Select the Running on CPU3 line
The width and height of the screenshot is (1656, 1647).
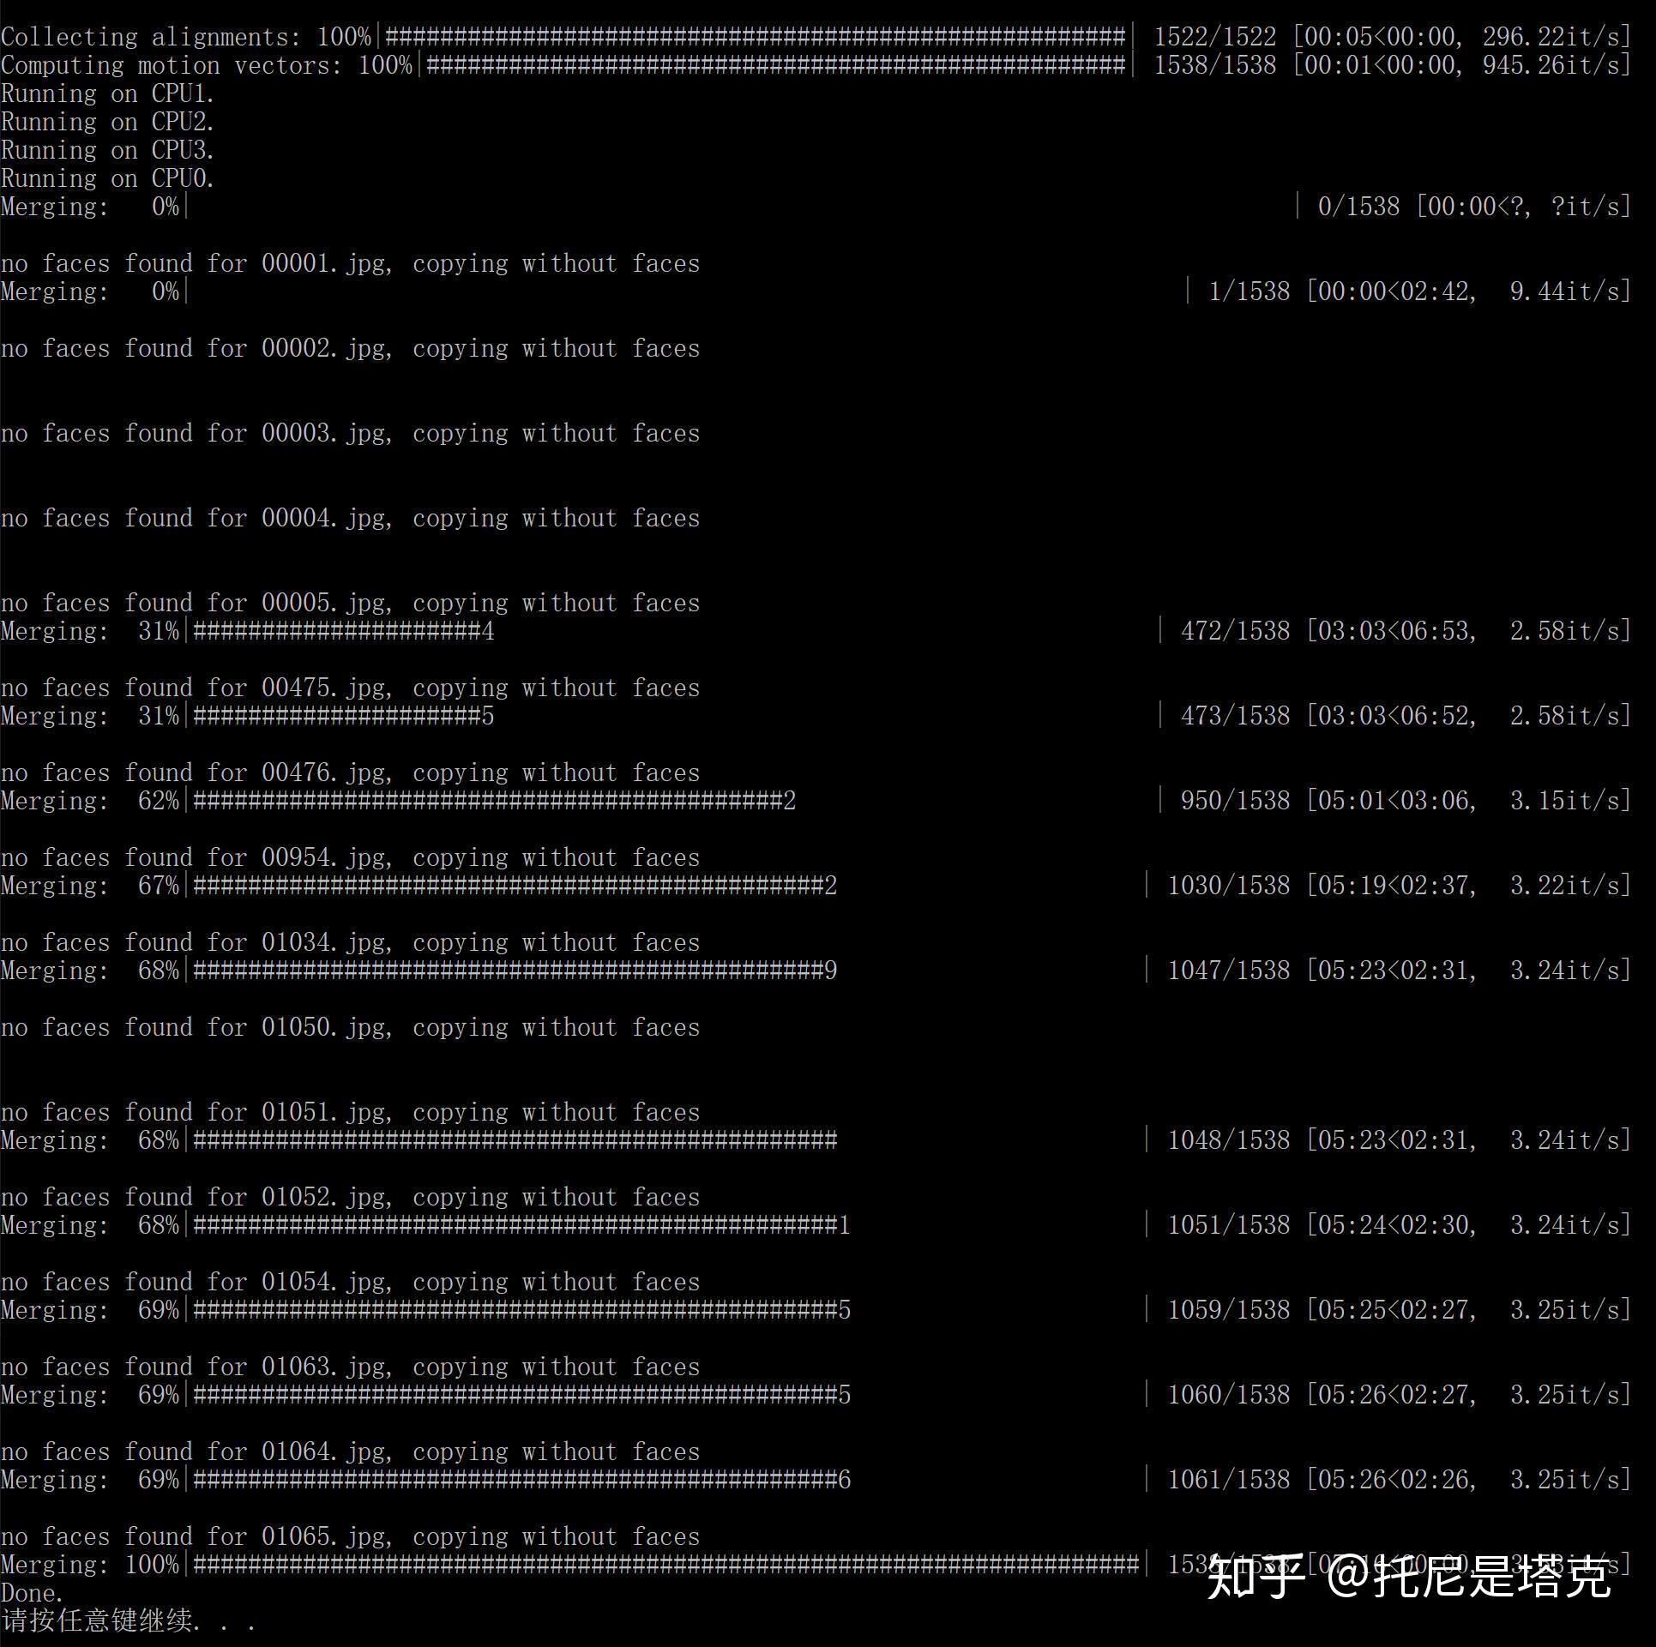107,150
